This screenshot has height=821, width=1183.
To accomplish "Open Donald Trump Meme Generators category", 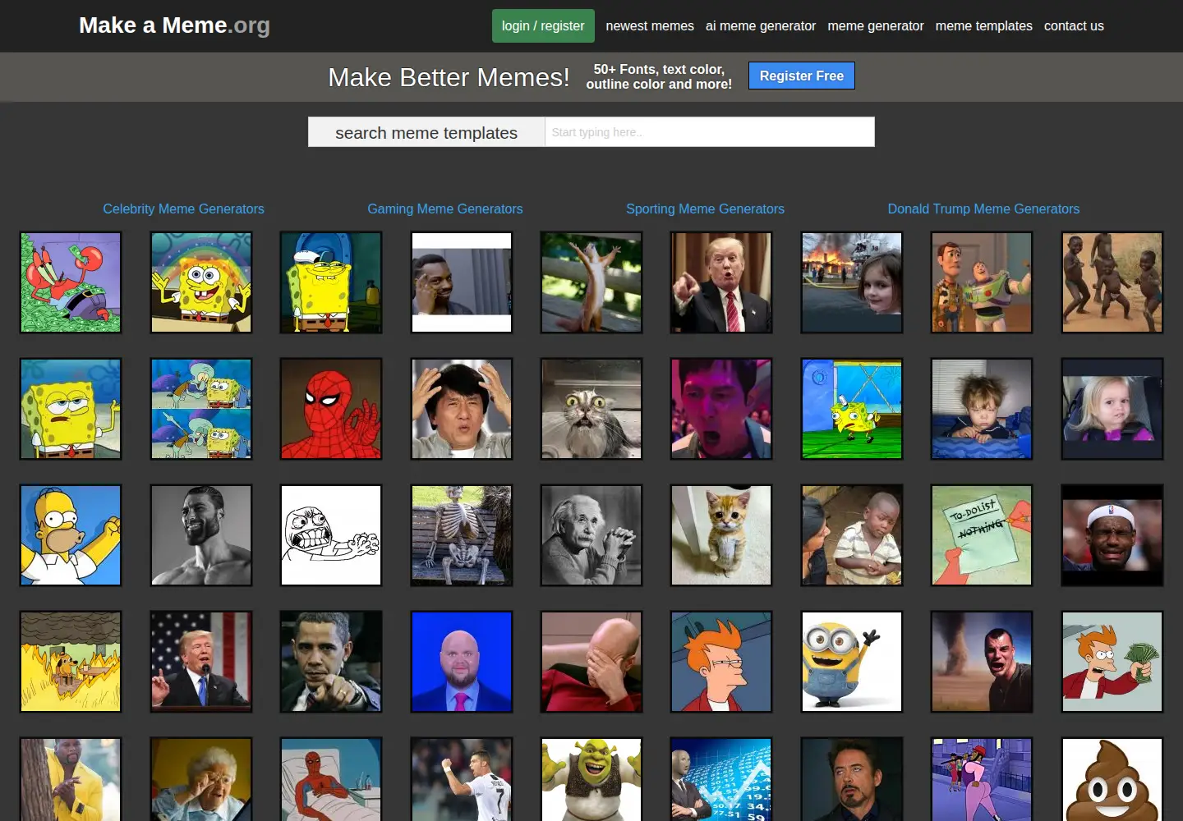I will pos(983,209).
